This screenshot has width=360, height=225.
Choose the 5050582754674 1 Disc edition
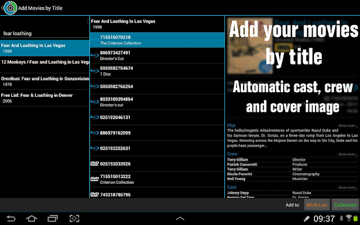click(x=157, y=71)
